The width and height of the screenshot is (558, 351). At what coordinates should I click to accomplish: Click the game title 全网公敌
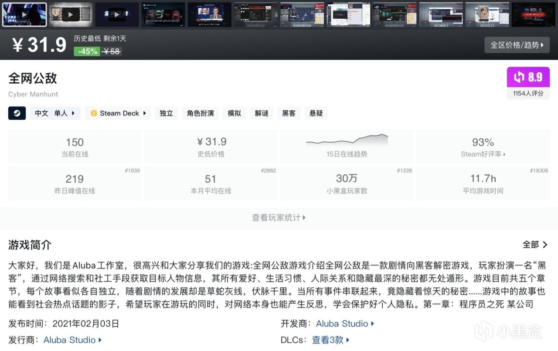pyautogui.click(x=33, y=78)
